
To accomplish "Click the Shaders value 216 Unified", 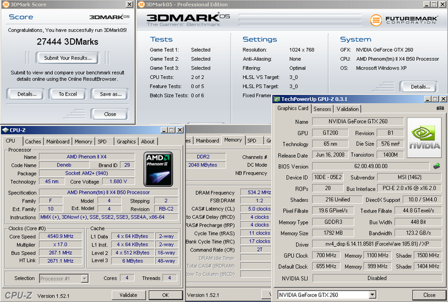I will [x=337, y=199].
